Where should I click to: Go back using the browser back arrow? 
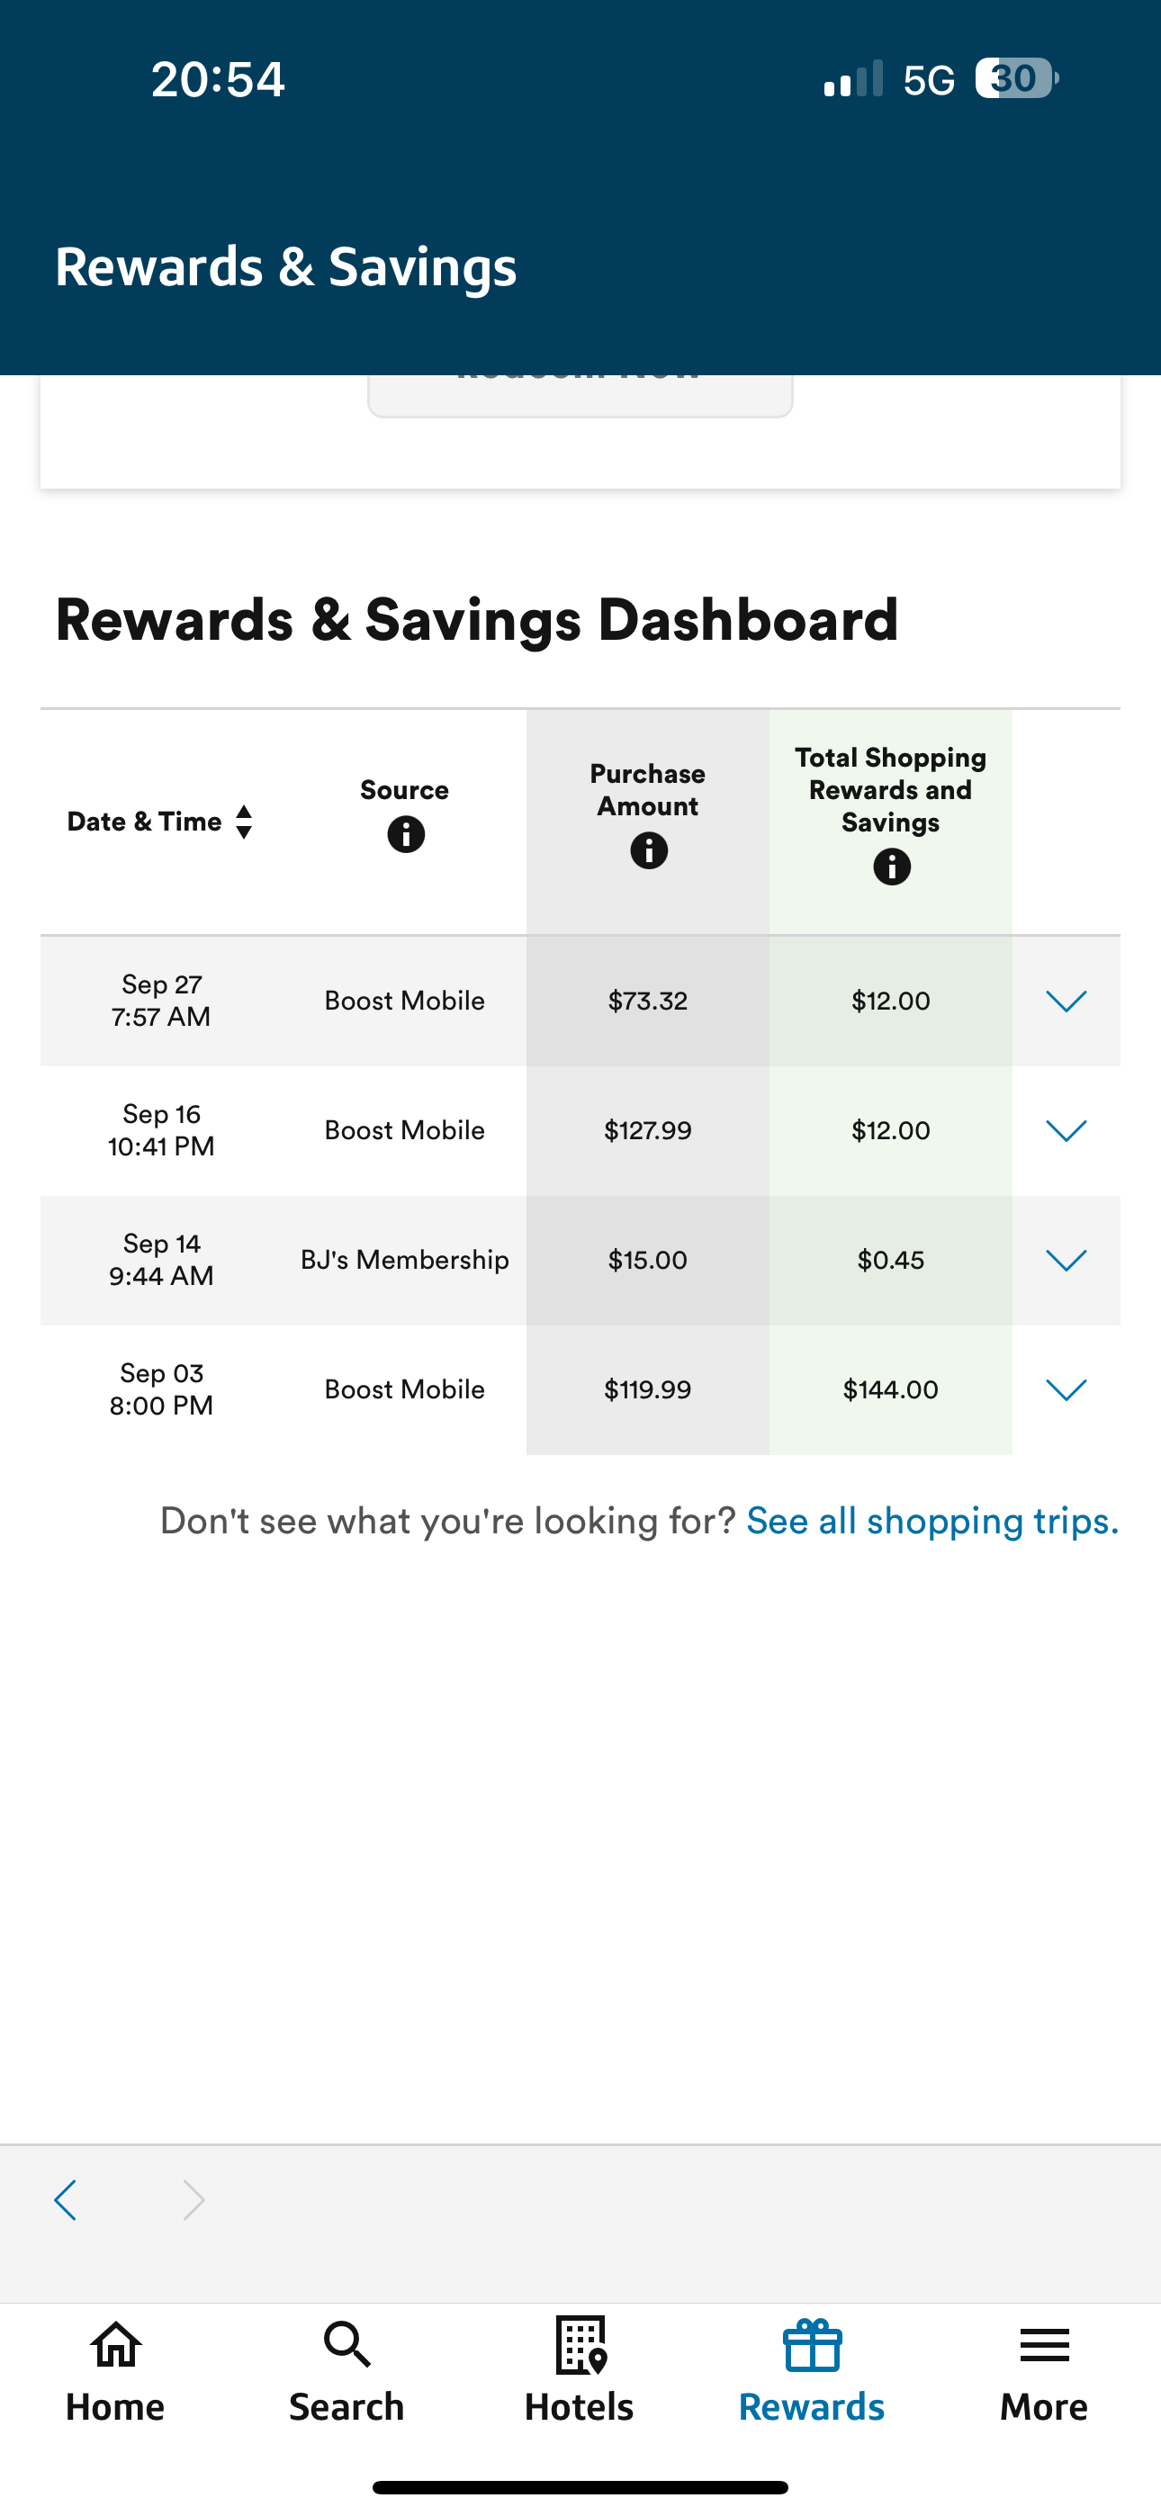point(67,2200)
